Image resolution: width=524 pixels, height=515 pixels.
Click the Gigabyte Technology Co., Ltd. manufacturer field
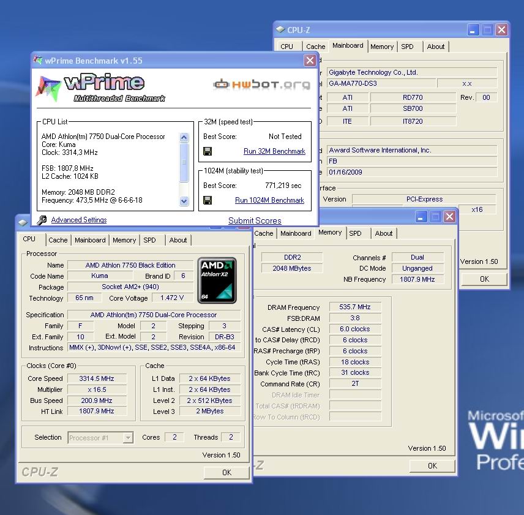pos(412,72)
